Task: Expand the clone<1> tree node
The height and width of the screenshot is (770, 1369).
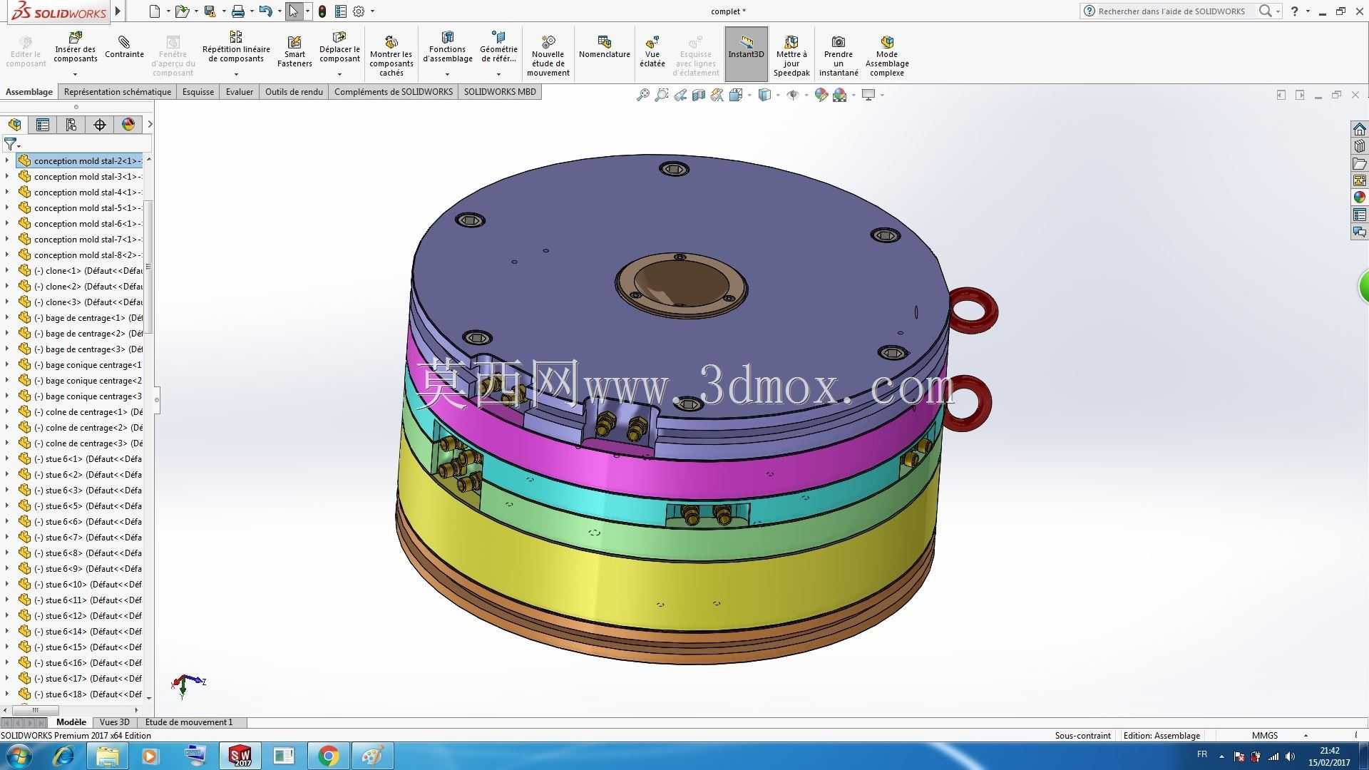Action: pos(7,270)
